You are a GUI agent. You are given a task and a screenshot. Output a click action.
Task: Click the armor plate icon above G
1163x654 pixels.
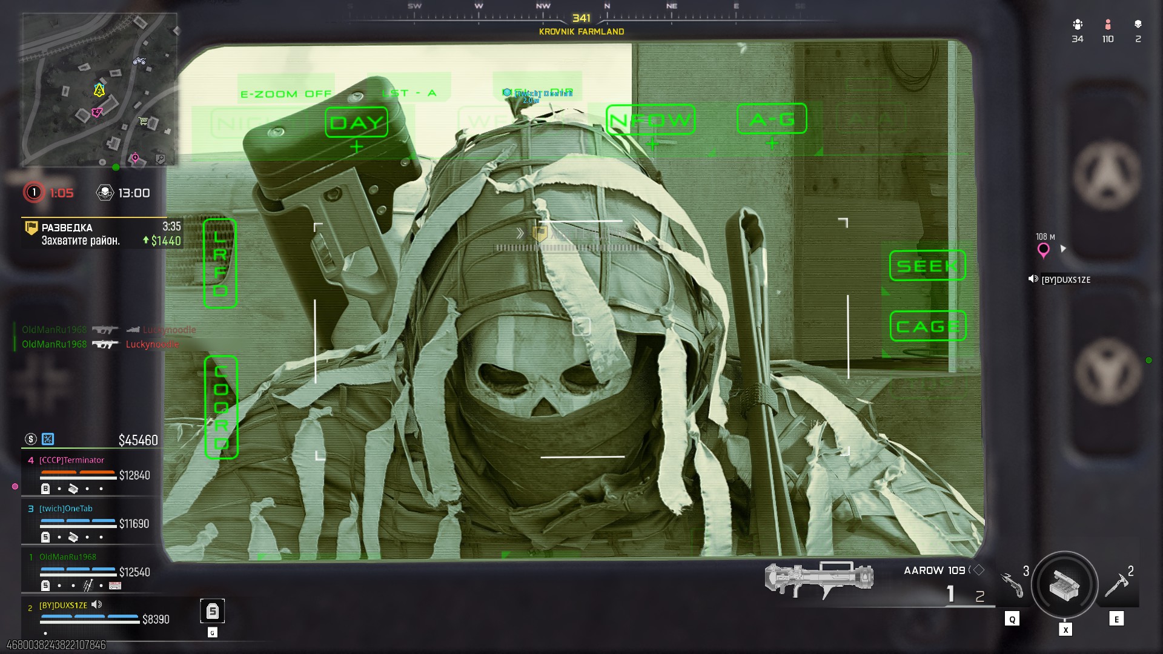[x=213, y=611]
